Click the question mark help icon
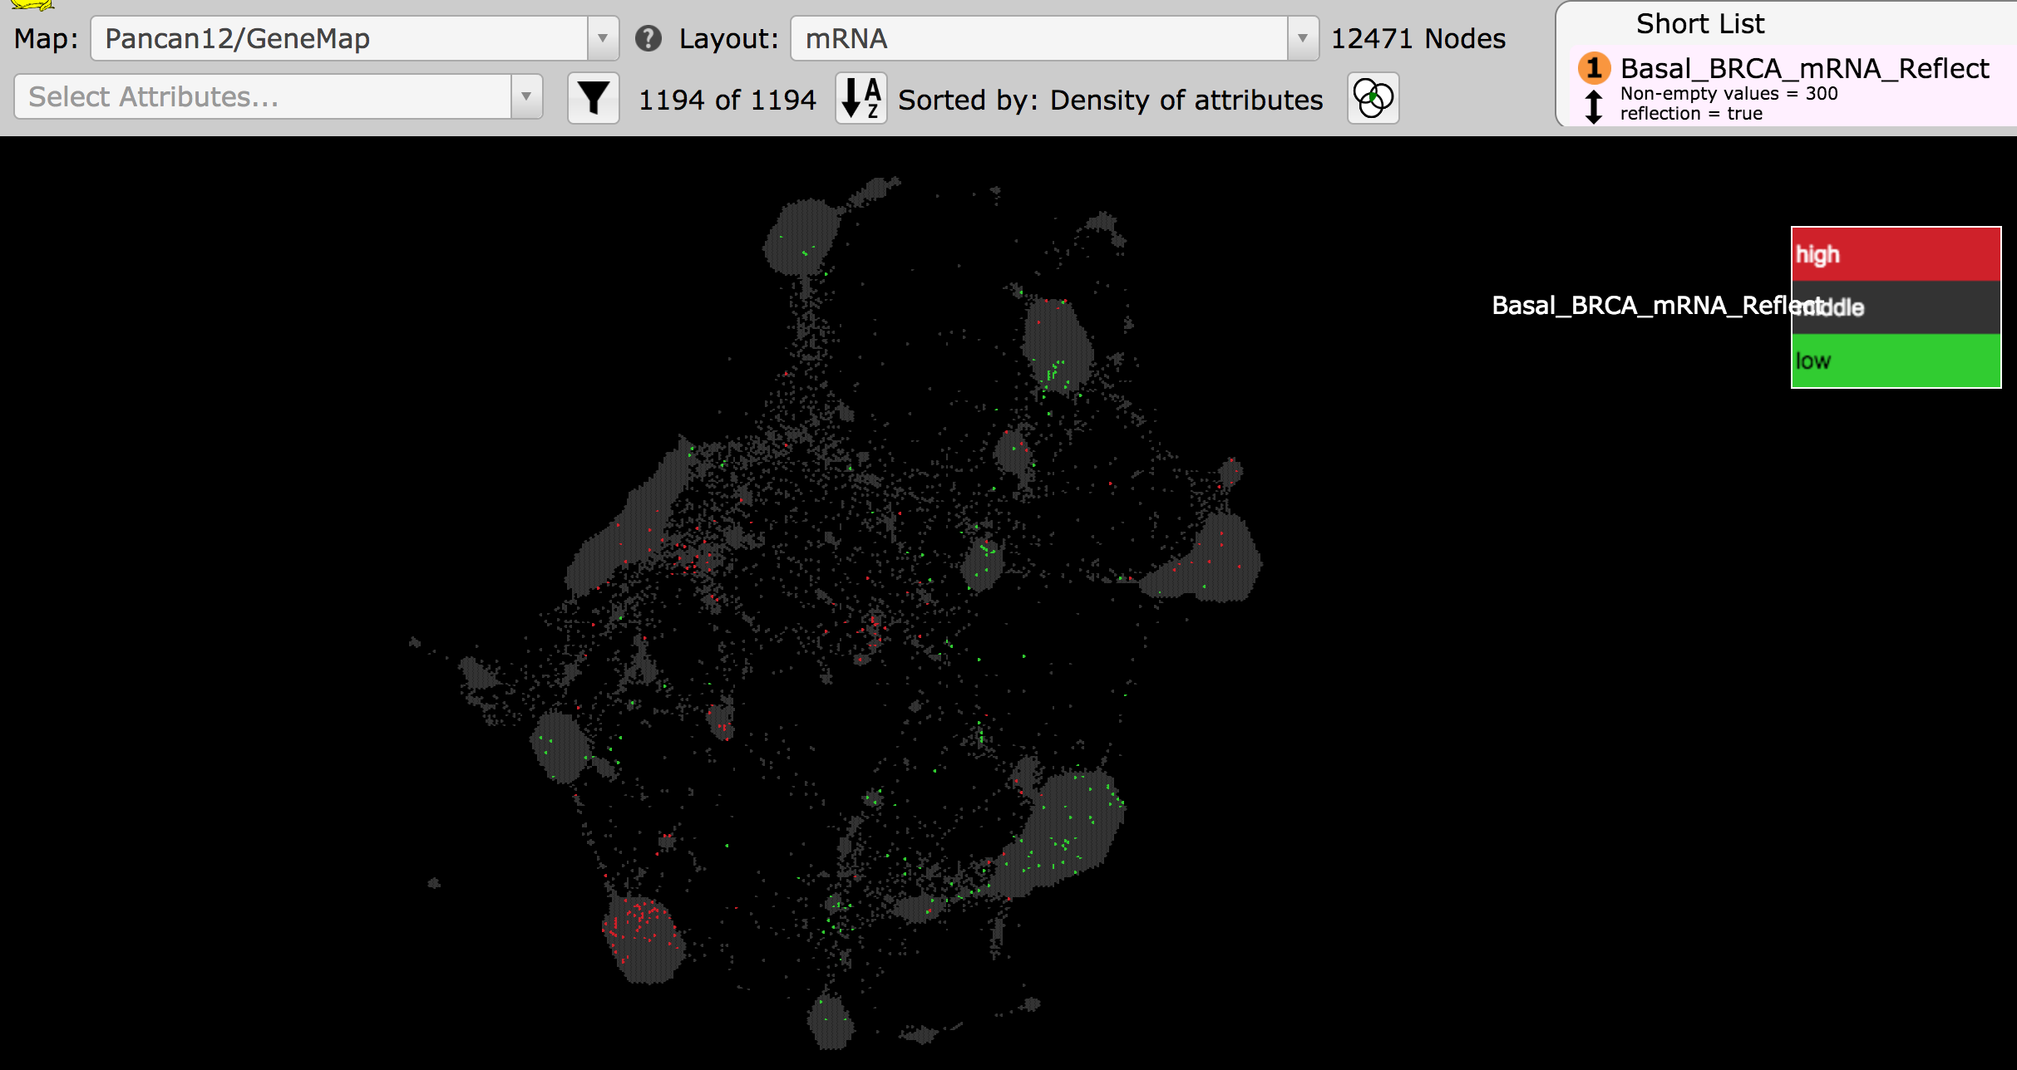The image size is (2017, 1070). point(648,38)
